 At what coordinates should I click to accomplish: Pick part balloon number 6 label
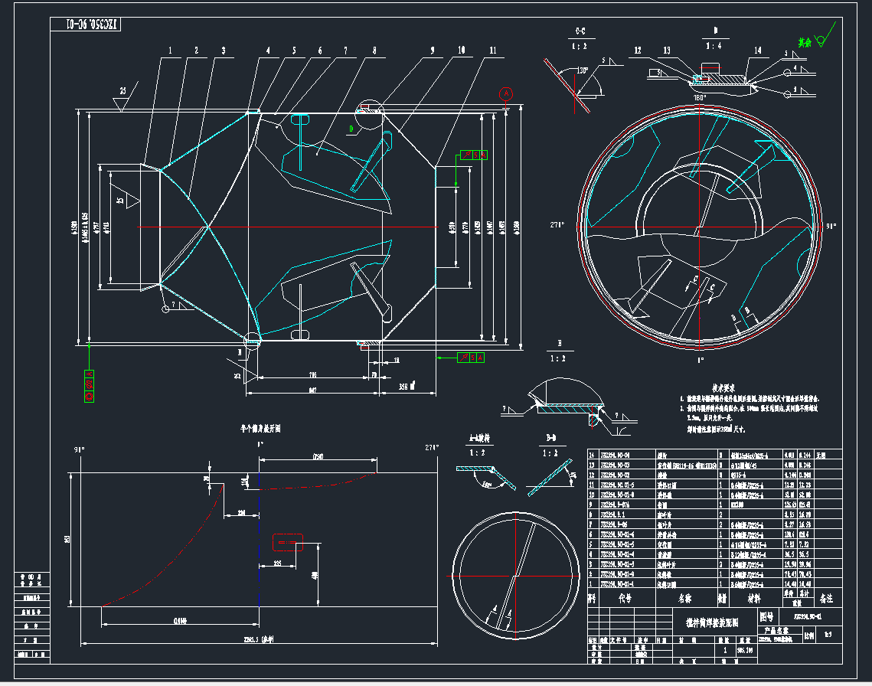[320, 51]
